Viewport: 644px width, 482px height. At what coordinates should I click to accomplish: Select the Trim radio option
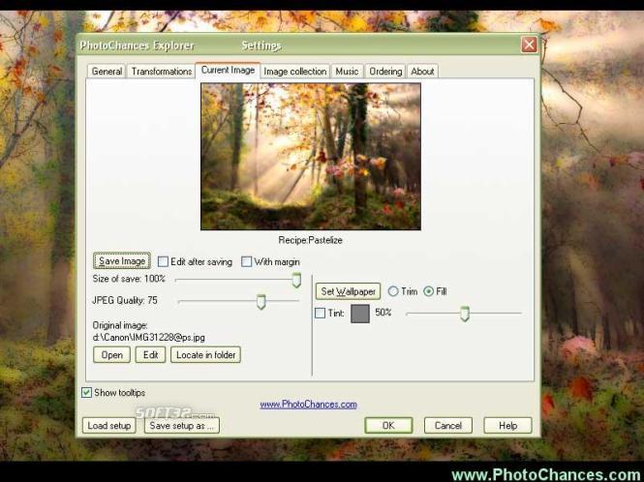(x=393, y=291)
